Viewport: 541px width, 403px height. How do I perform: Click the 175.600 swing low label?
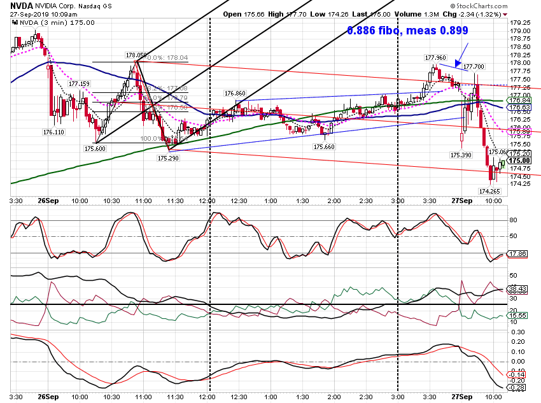pyautogui.click(x=95, y=149)
